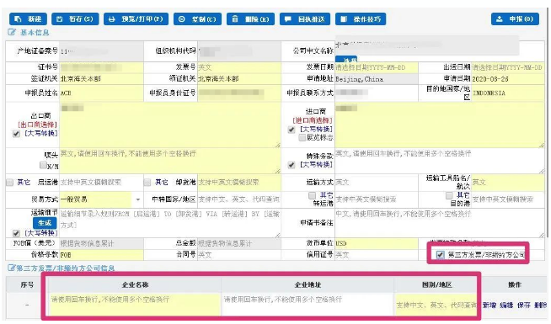Click into the 特殊条款 text area

coord(440,161)
